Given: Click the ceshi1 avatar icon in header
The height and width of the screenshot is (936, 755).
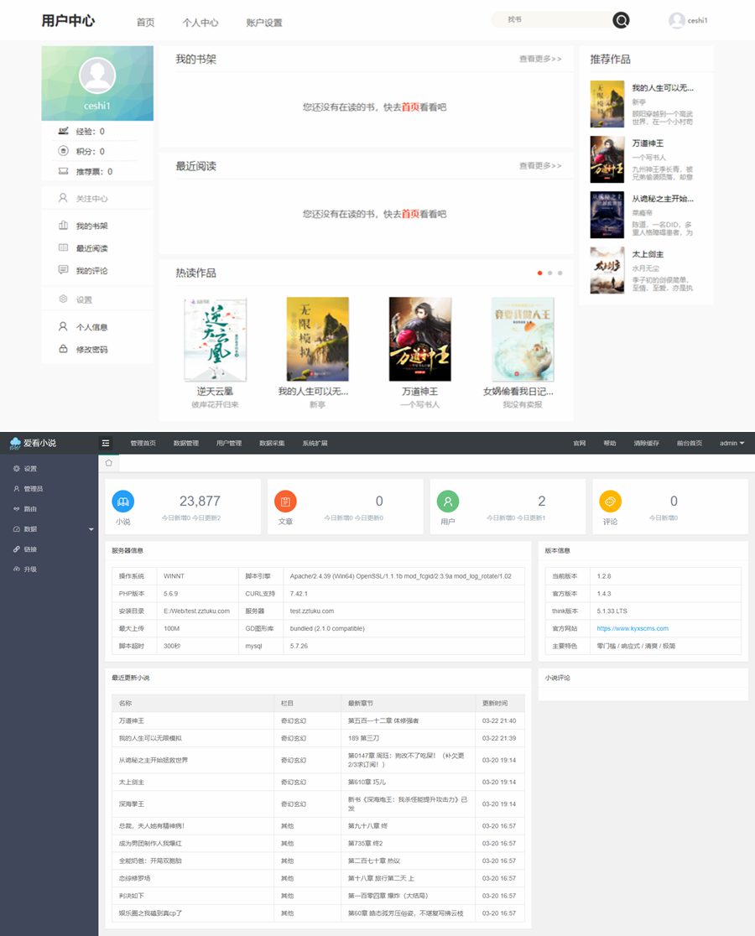Looking at the screenshot, I should click(676, 21).
